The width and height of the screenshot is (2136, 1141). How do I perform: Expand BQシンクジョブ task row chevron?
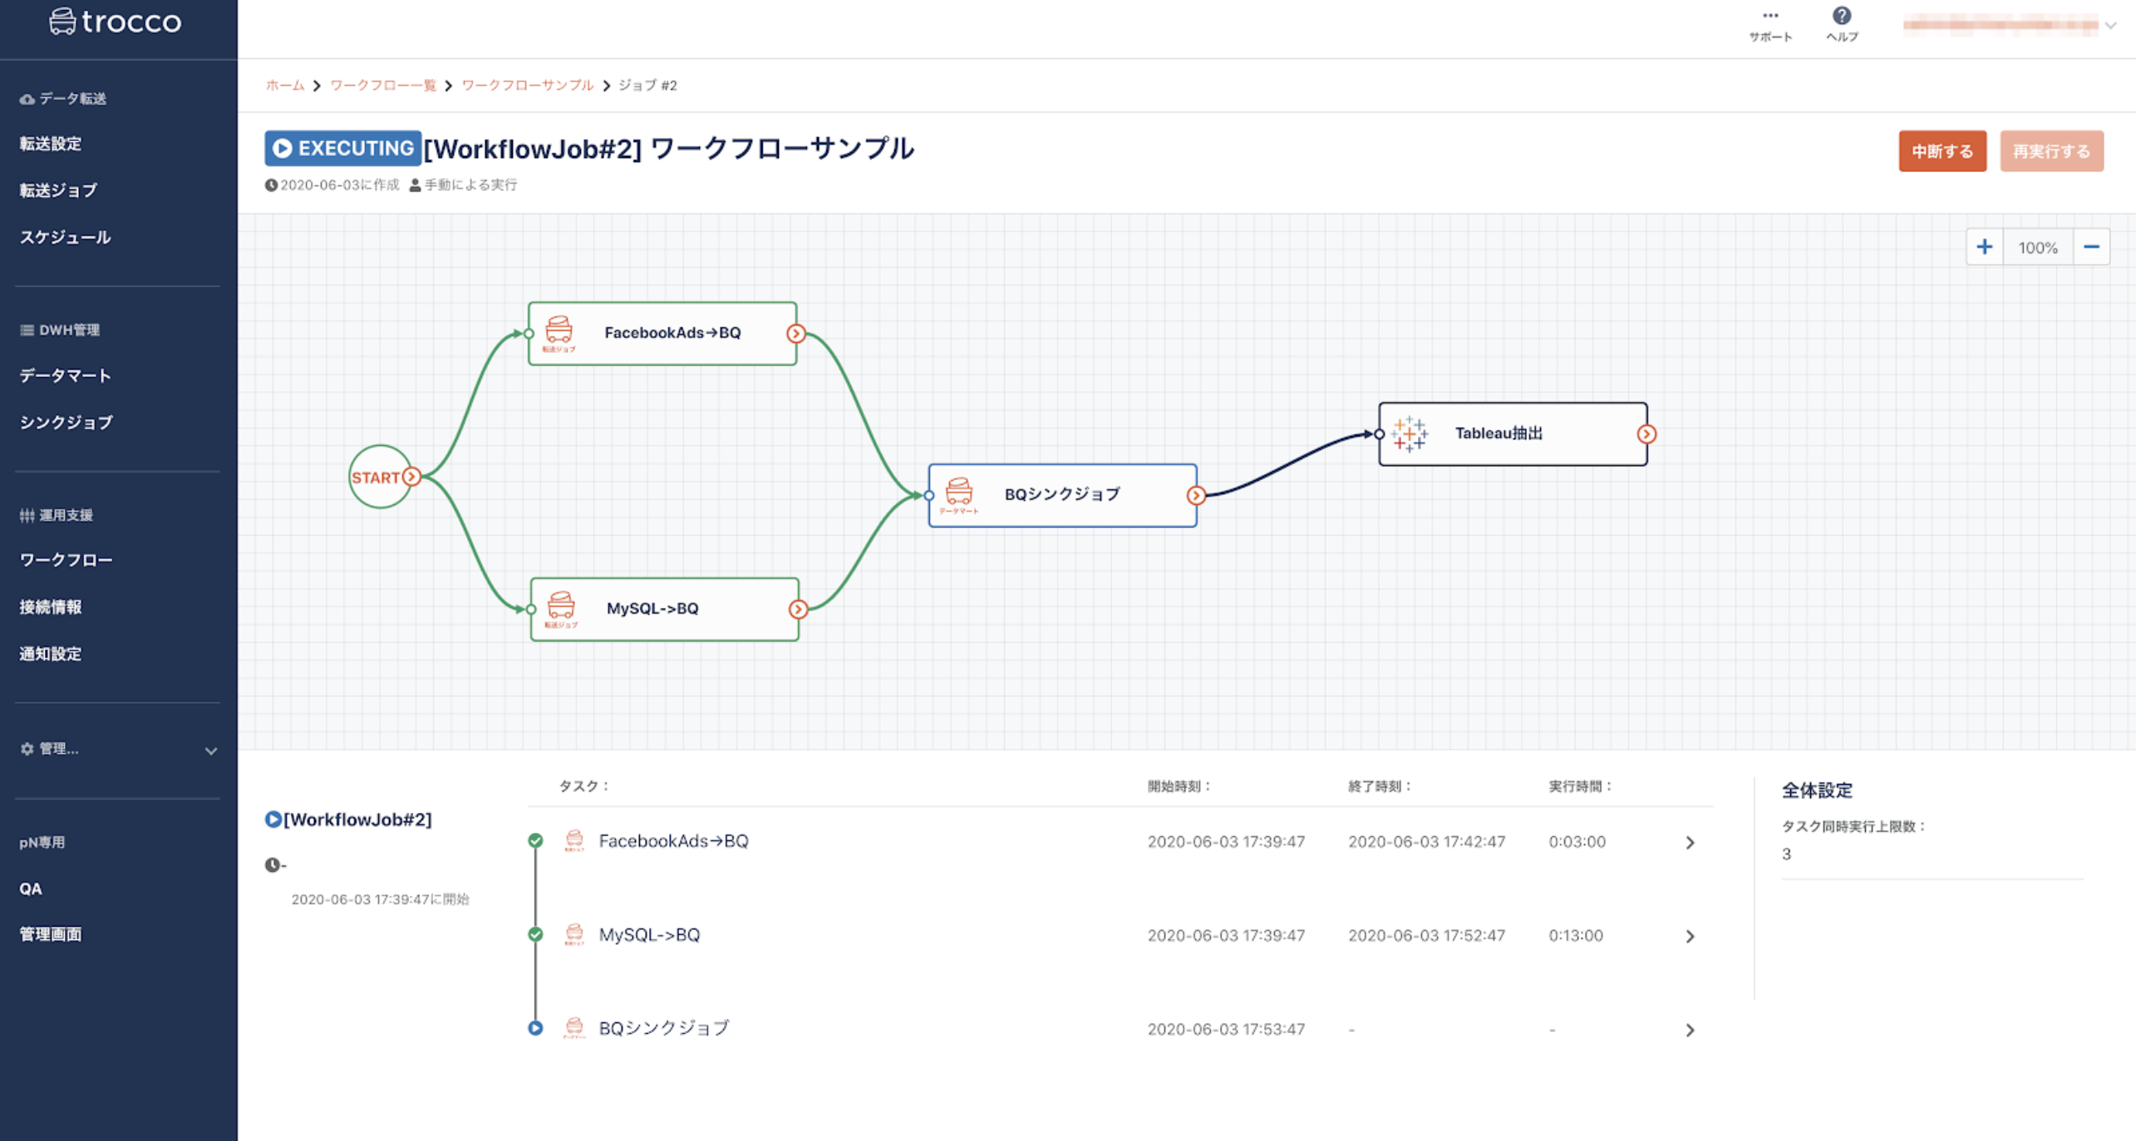[1690, 1031]
